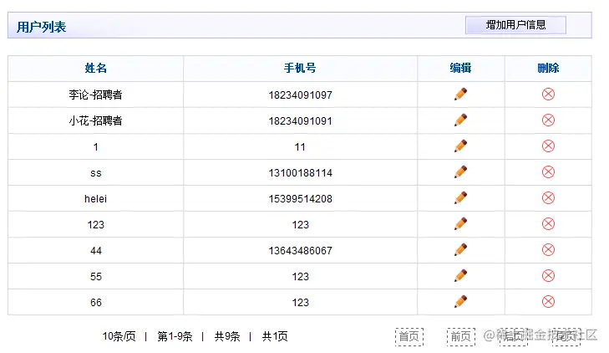Open edit for phone number 11 row
The height and width of the screenshot is (353, 609).
point(460,146)
